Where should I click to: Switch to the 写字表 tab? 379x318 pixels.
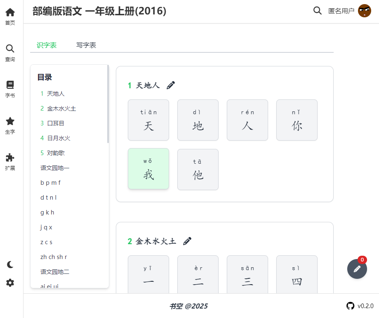(x=86, y=45)
